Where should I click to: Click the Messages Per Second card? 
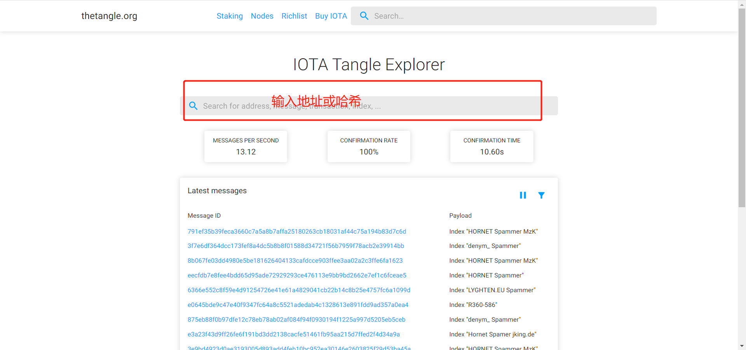click(x=246, y=146)
